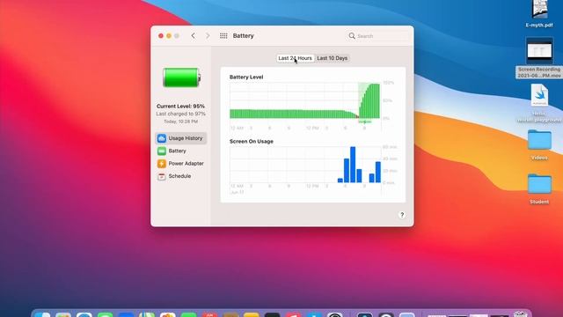Select Usage History in sidebar

(x=181, y=138)
